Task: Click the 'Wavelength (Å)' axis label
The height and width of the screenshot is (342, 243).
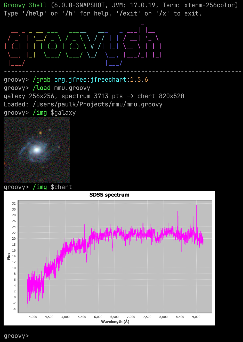Action: coord(115,322)
